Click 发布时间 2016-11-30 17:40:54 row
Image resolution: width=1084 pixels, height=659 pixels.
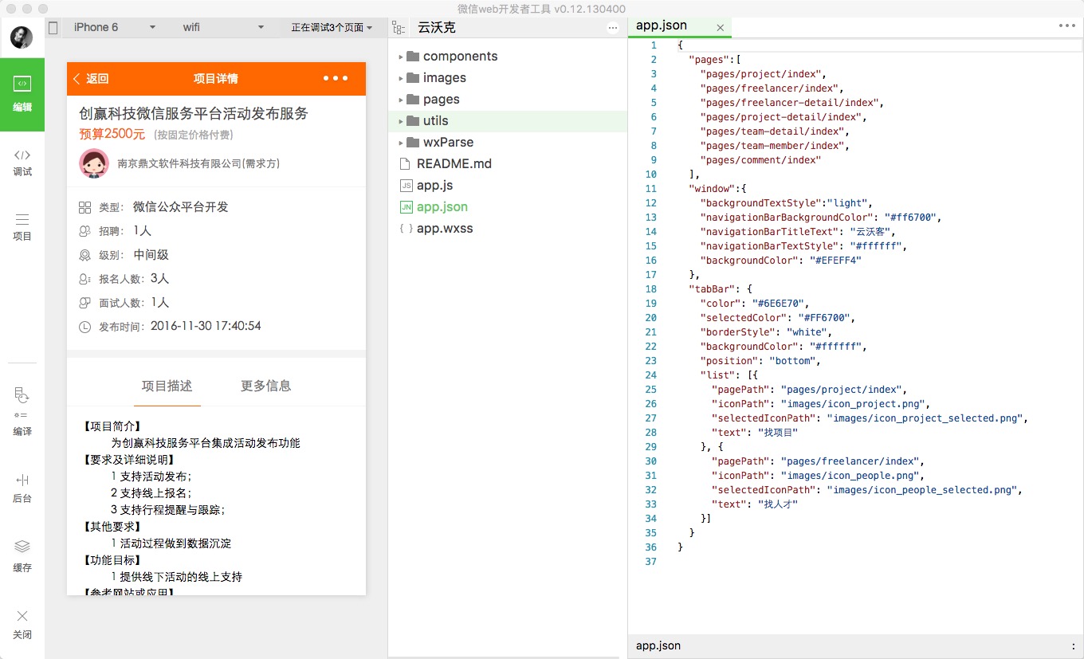(x=170, y=327)
